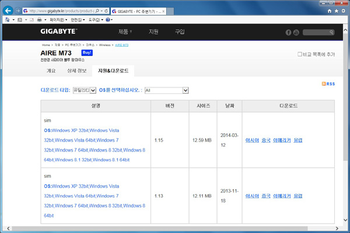Open the RSS feed link
This screenshot has height=233, width=350.
pyautogui.click(x=328, y=84)
